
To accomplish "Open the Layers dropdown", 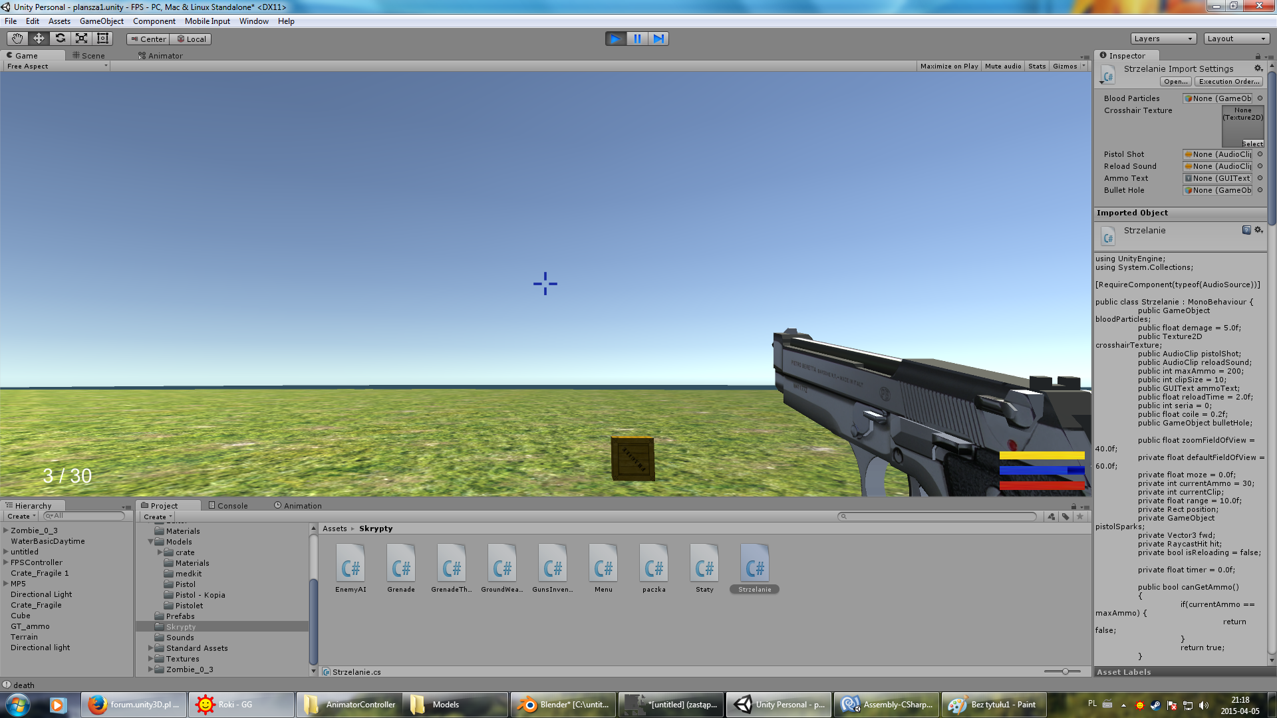I will [x=1163, y=39].
